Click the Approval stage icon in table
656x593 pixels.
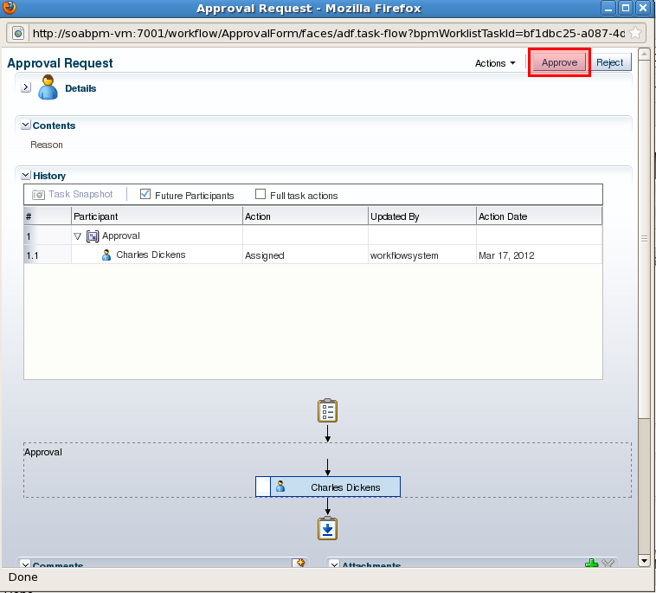tap(93, 236)
